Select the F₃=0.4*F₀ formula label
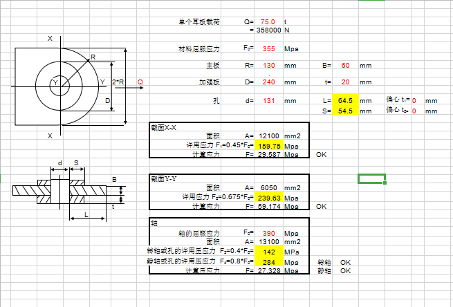 237,251
